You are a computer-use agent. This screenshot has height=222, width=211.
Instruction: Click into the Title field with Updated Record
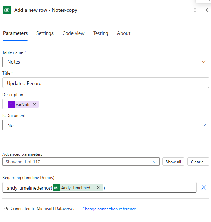[x=106, y=83]
